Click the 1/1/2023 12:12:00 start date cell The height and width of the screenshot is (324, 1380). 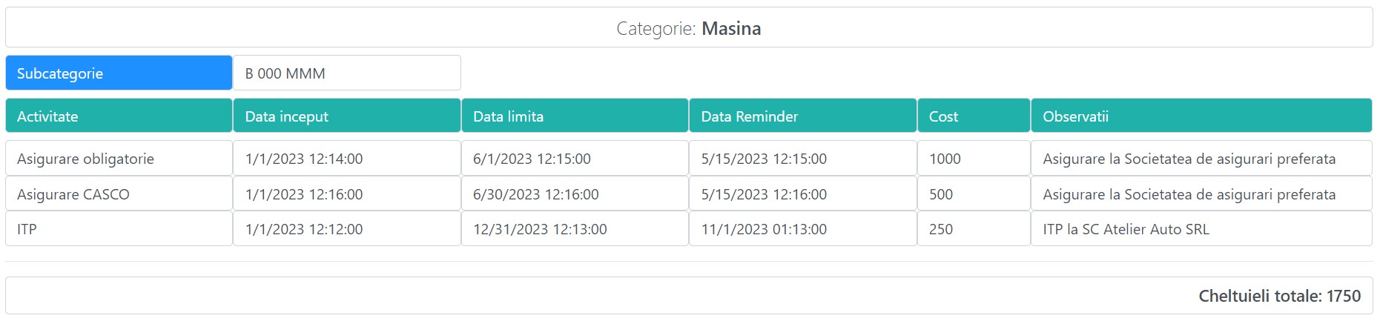(x=346, y=229)
